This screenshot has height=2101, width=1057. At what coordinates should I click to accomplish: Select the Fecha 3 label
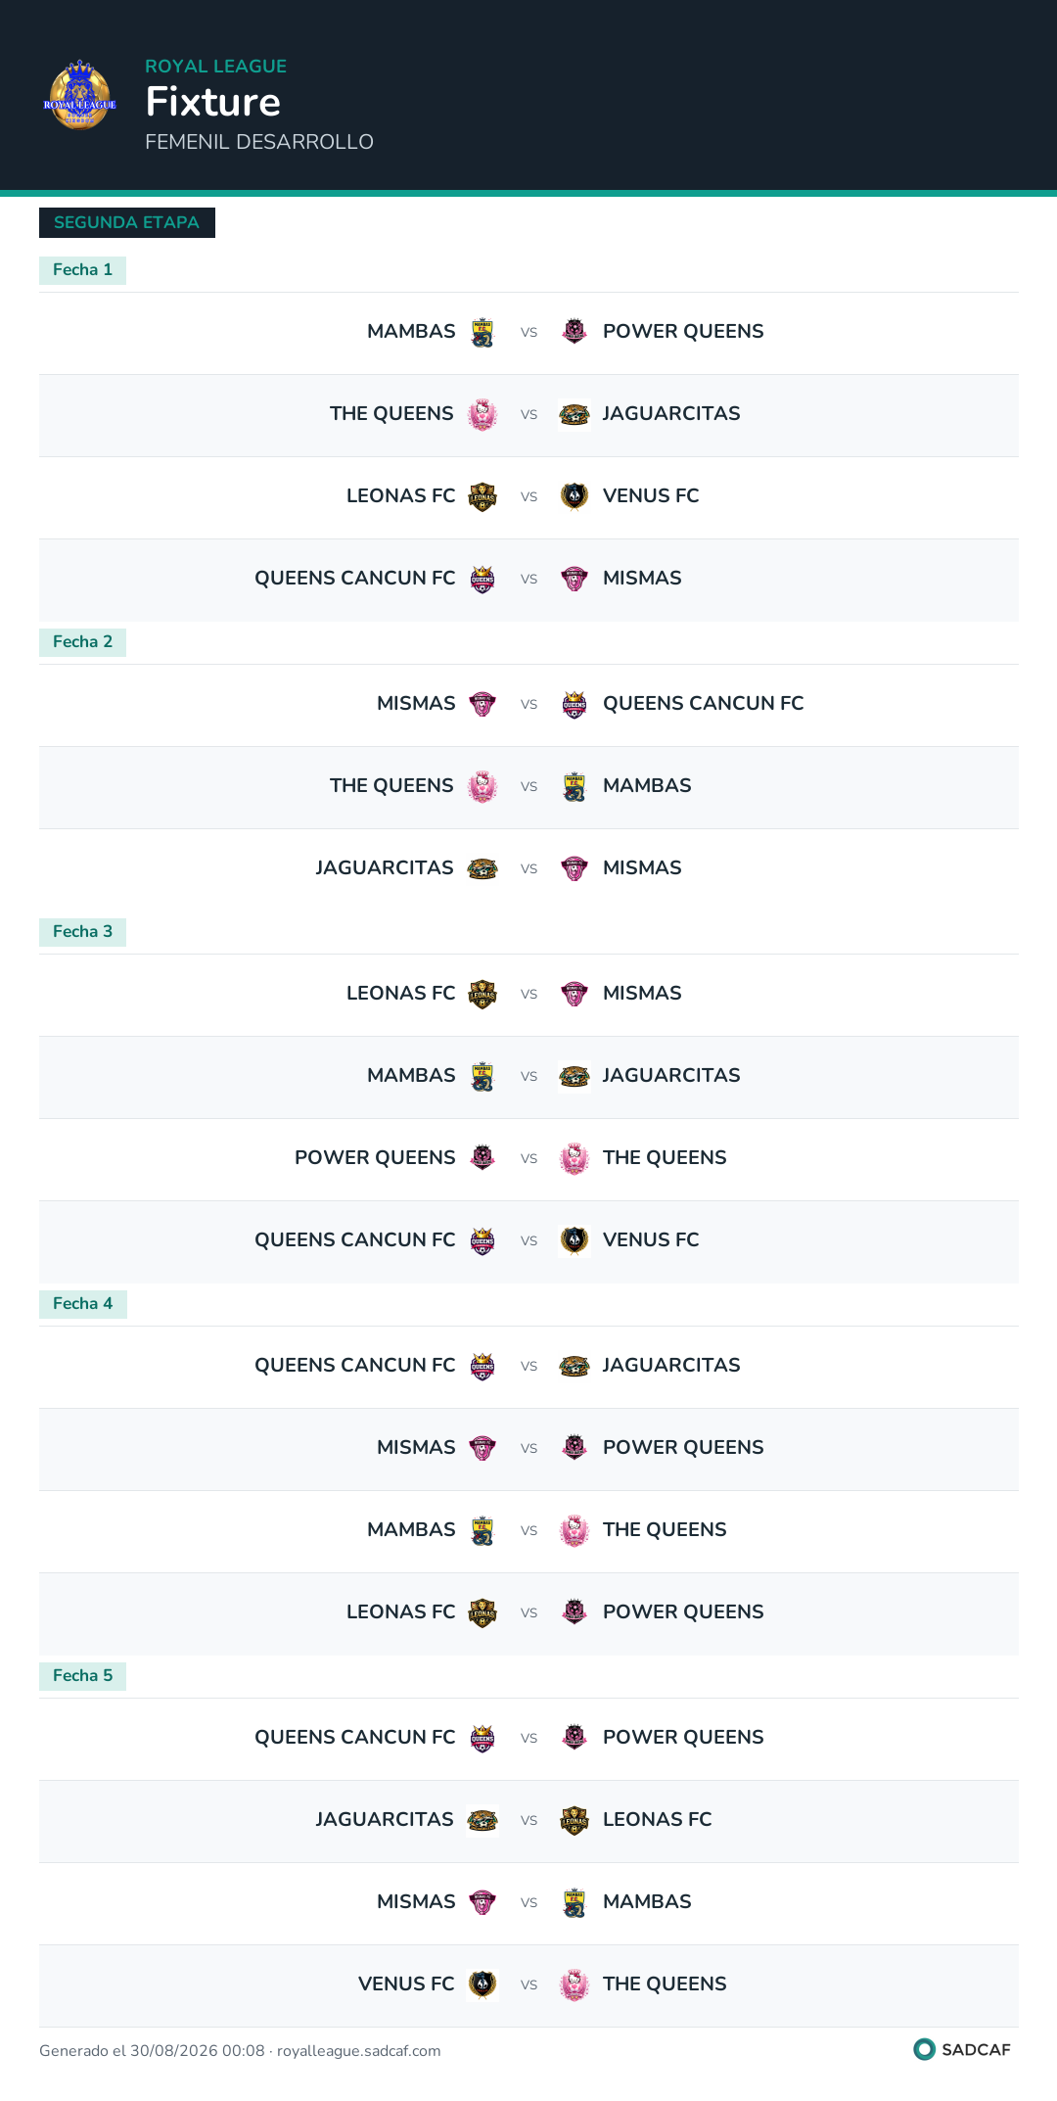tap(82, 932)
